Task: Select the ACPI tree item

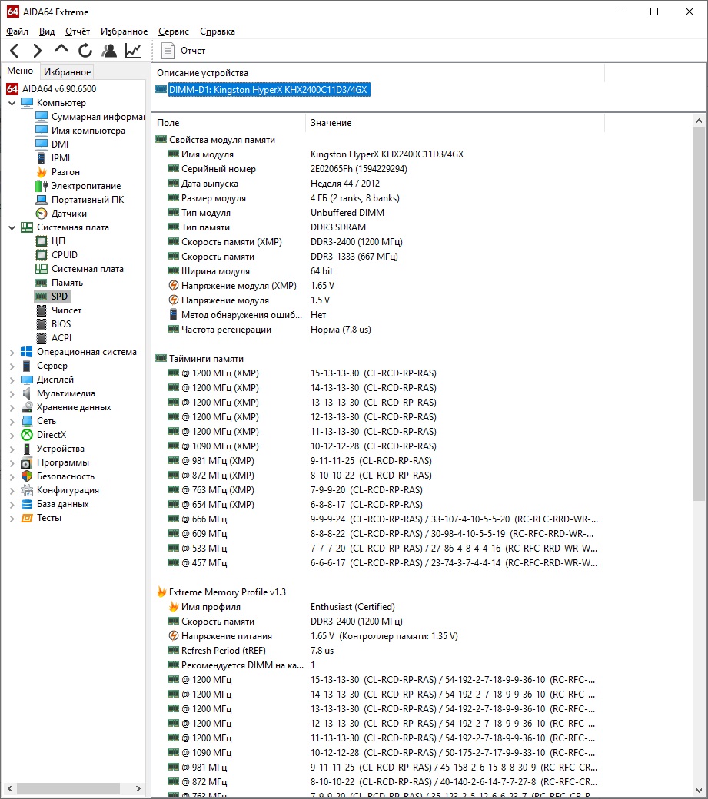Action: point(61,338)
